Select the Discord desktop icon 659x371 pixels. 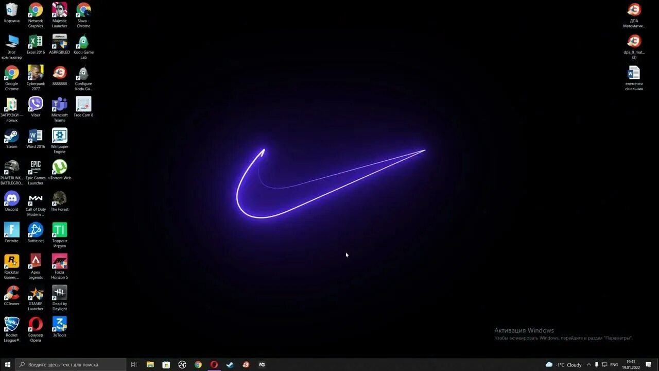(x=11, y=201)
